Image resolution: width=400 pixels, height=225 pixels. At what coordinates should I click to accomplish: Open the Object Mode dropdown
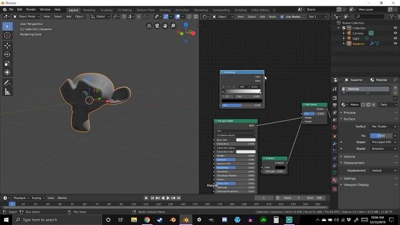pos(26,17)
